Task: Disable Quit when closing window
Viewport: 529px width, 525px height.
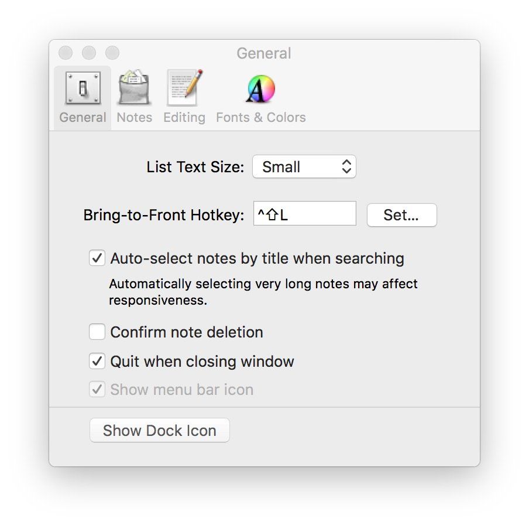Action: 97,362
